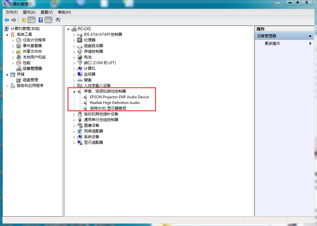The height and width of the screenshot is (226, 317).
Task: Select 共享文件夹 in left tree
Action: pos(32,52)
